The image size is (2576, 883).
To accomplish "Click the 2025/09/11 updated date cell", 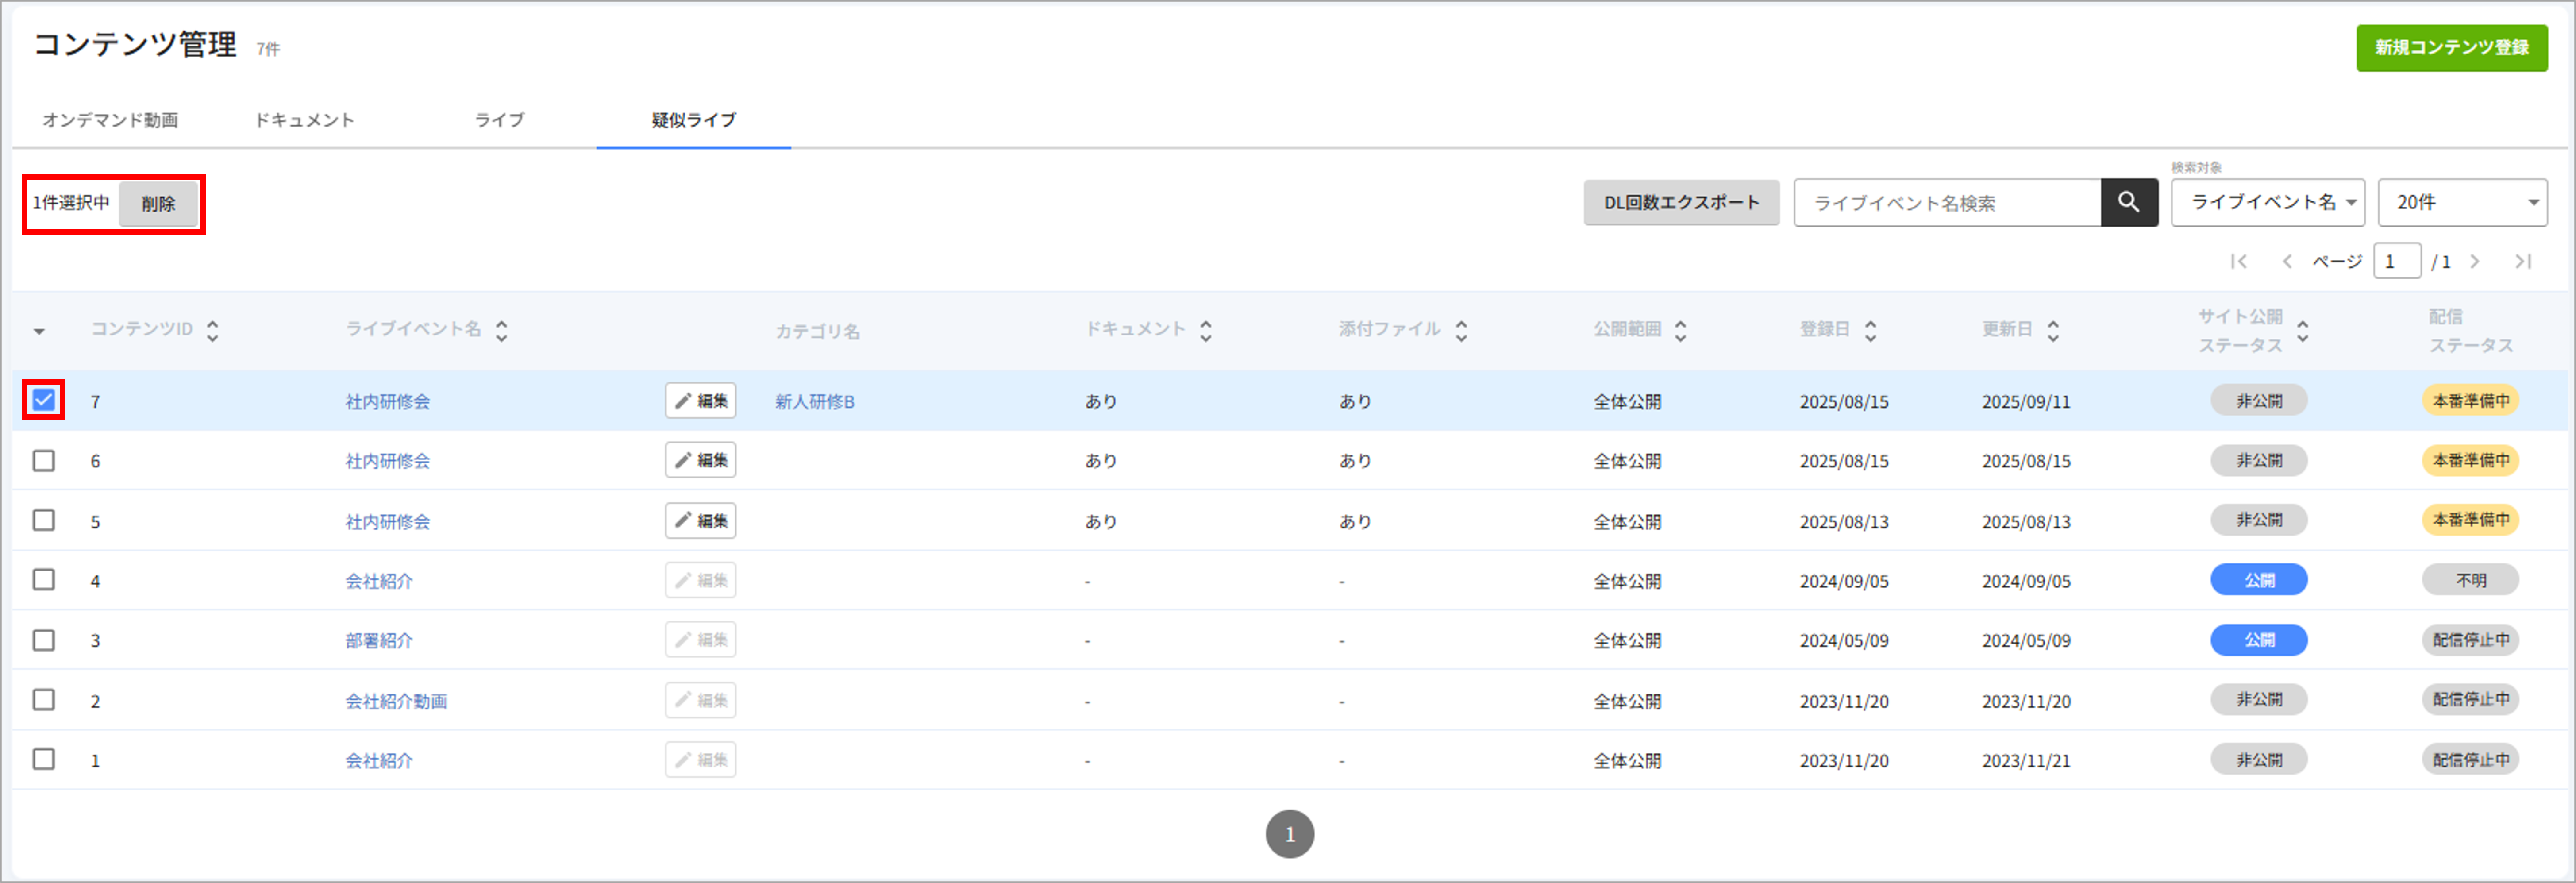I will [x=2026, y=401].
